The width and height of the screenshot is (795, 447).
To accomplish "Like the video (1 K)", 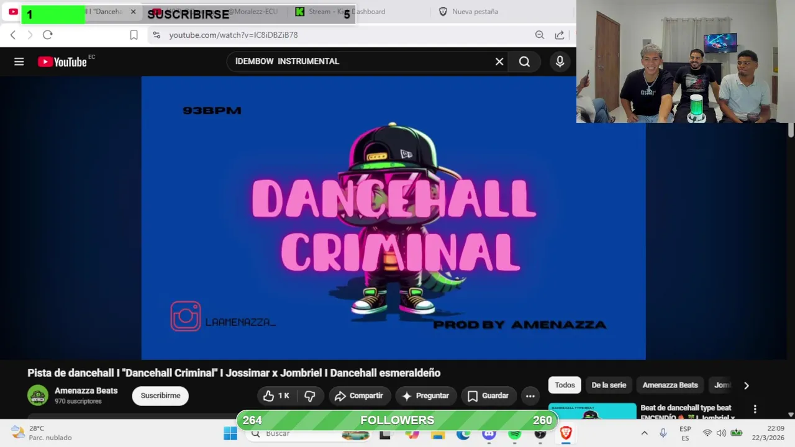I will [x=276, y=395].
